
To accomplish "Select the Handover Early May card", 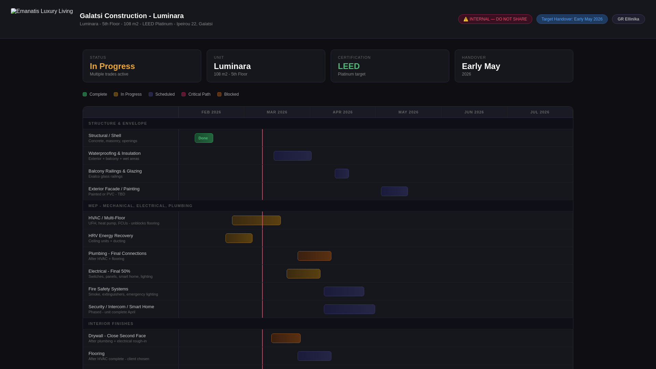I will tap(514, 66).
